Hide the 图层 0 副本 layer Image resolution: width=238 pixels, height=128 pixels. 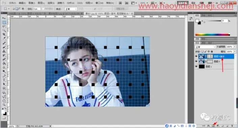pyautogui.click(x=196, y=57)
